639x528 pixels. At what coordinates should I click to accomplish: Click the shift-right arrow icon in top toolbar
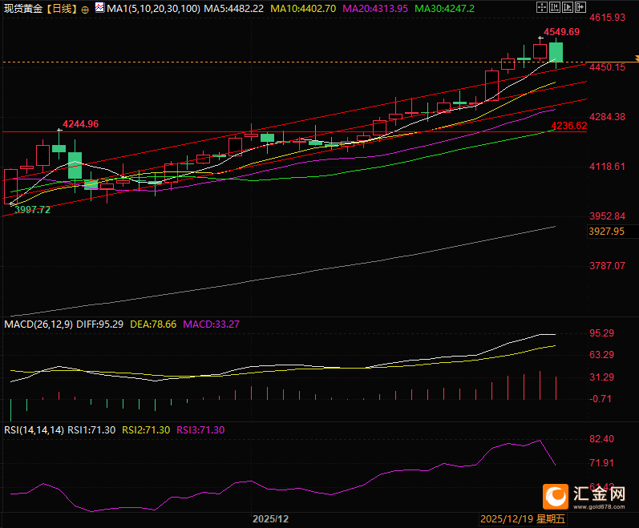point(580,7)
